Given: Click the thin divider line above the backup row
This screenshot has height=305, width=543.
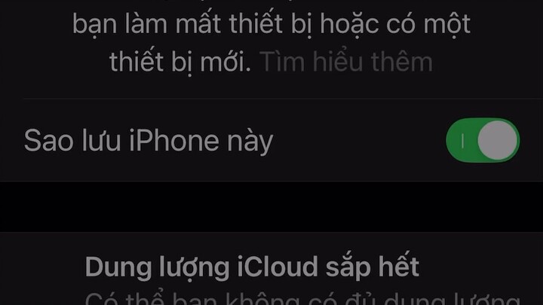Looking at the screenshot, I should click(284, 99).
